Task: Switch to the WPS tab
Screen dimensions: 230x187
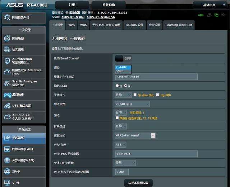Action: [72, 25]
